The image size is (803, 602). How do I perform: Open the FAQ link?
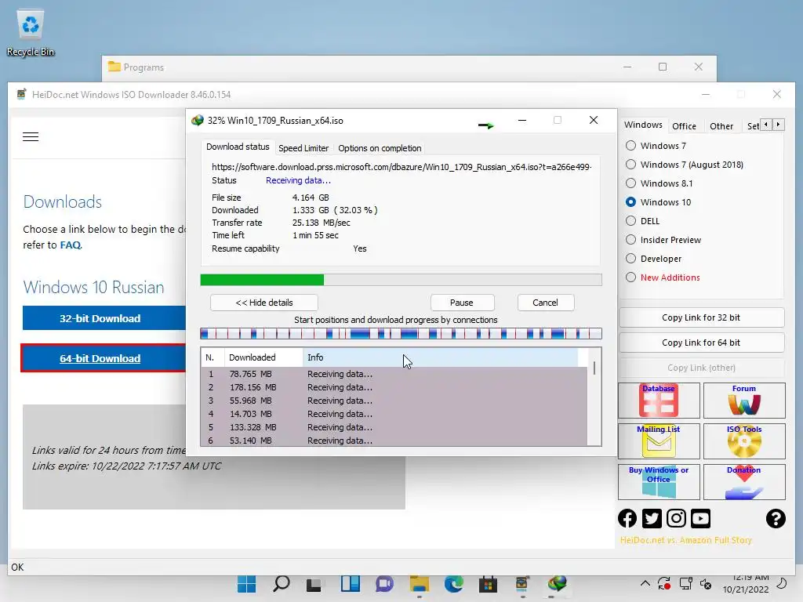tap(70, 245)
